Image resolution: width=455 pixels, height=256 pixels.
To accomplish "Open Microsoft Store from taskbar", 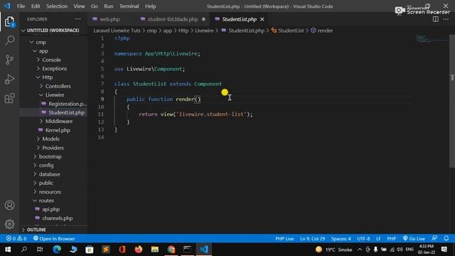I will (x=90, y=250).
